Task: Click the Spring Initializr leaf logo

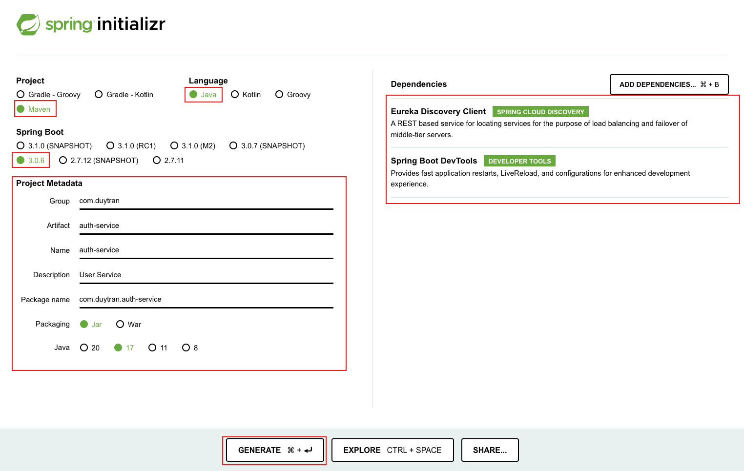Action: click(29, 24)
